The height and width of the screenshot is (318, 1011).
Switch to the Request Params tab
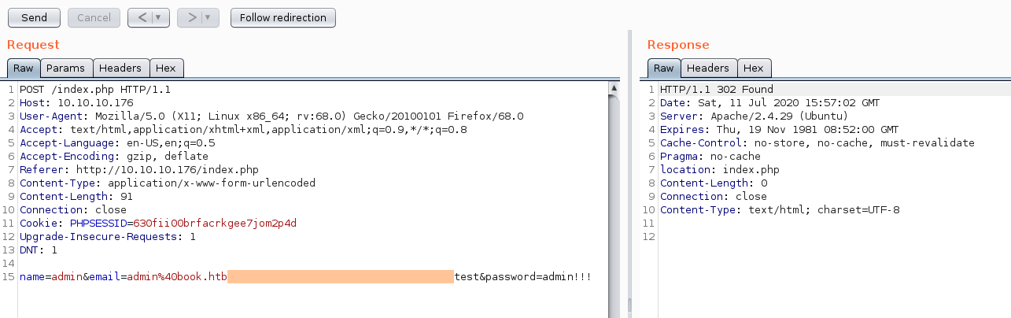pyautogui.click(x=65, y=68)
